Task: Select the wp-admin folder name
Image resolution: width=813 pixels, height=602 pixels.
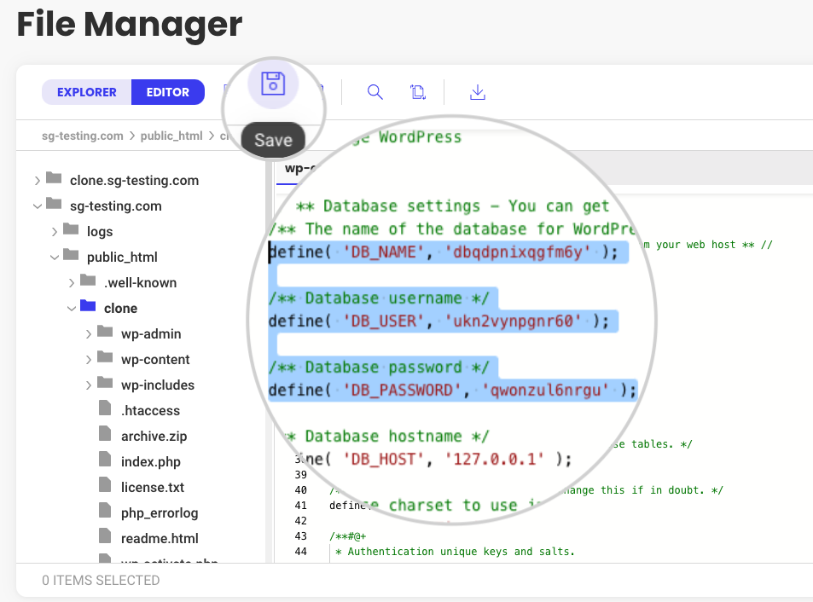Action: pos(151,334)
